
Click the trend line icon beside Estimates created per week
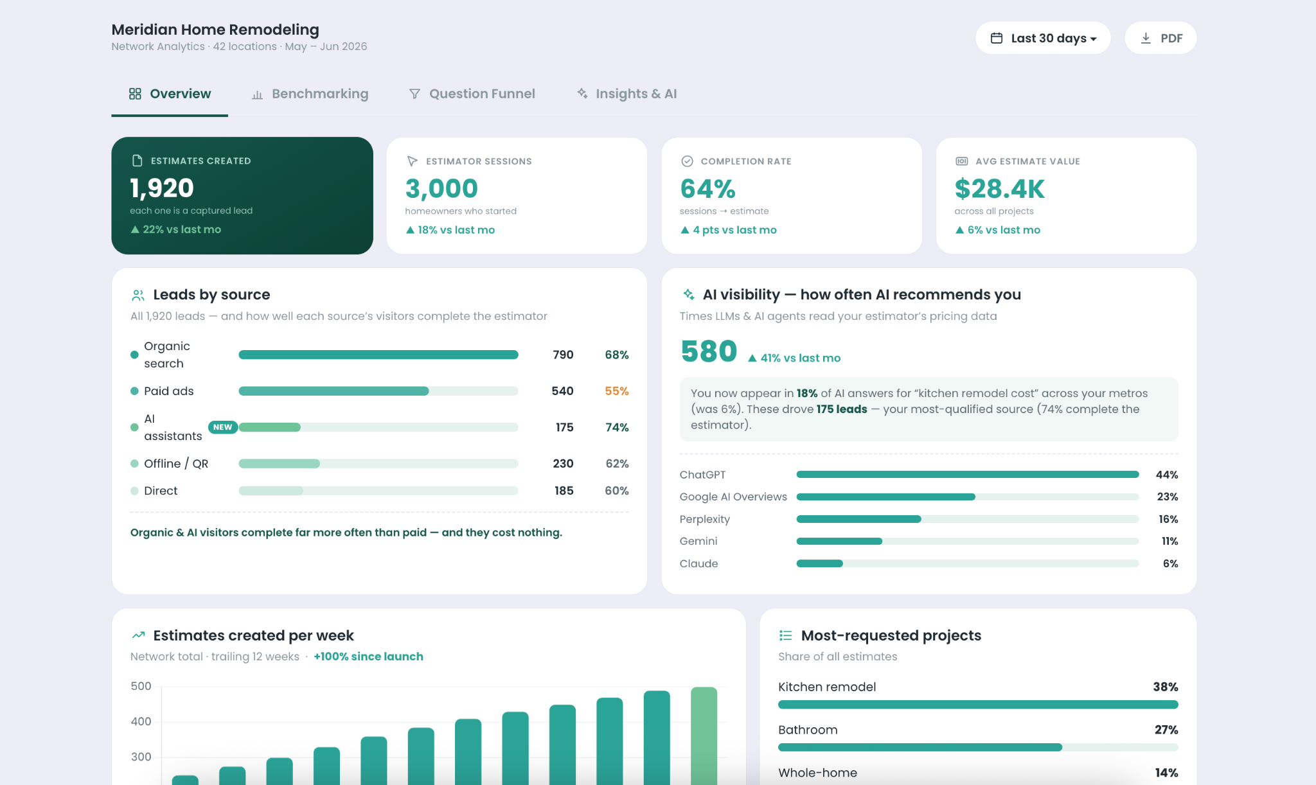(138, 635)
